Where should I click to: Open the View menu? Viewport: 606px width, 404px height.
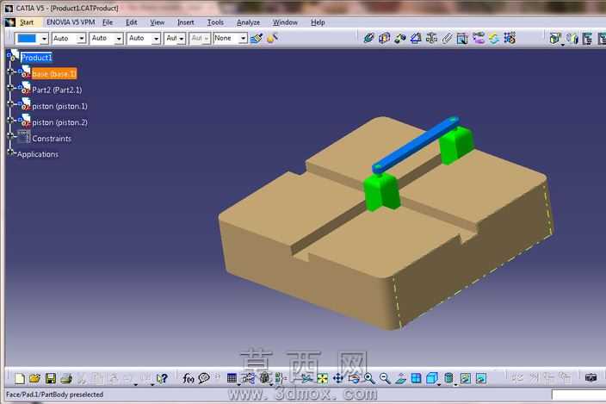[x=158, y=22]
